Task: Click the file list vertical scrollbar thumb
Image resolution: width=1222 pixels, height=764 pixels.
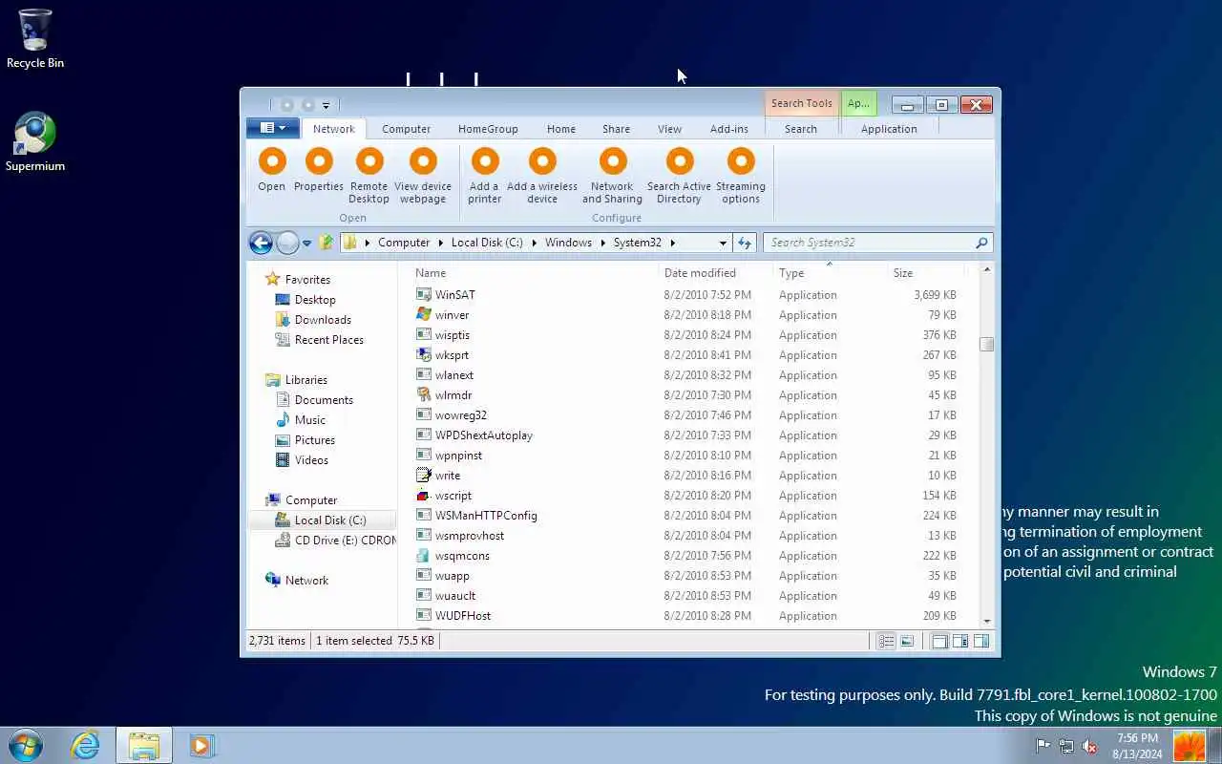Action: click(986, 344)
